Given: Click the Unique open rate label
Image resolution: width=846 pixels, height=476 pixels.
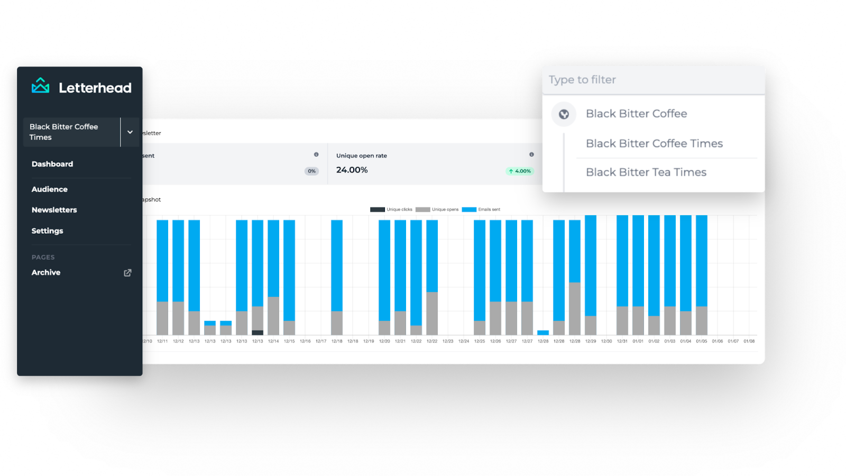Looking at the screenshot, I should coord(362,156).
